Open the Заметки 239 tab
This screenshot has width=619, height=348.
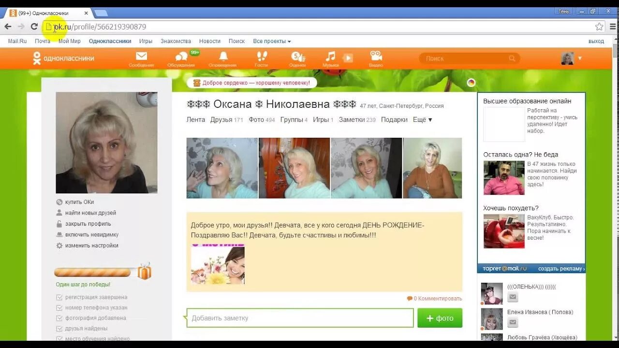[357, 119]
